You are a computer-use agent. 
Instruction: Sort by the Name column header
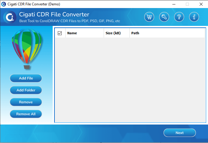tap(85, 33)
